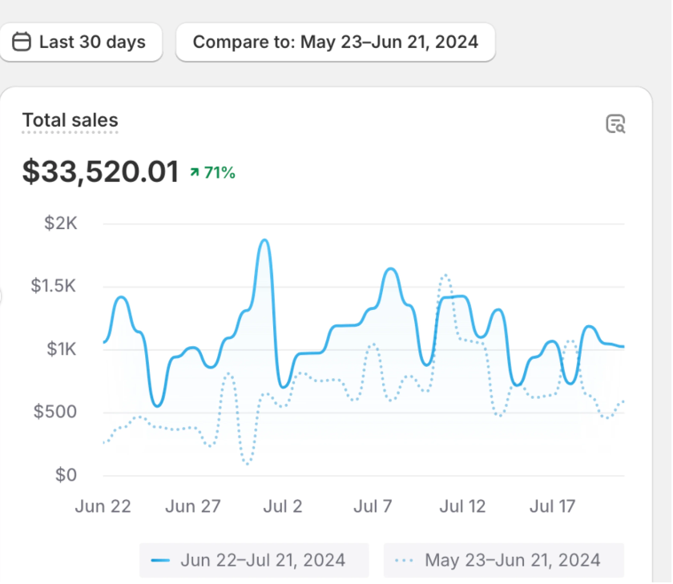Click the solid blue line legend swatch
The width and height of the screenshot is (673, 584).
[x=161, y=561]
